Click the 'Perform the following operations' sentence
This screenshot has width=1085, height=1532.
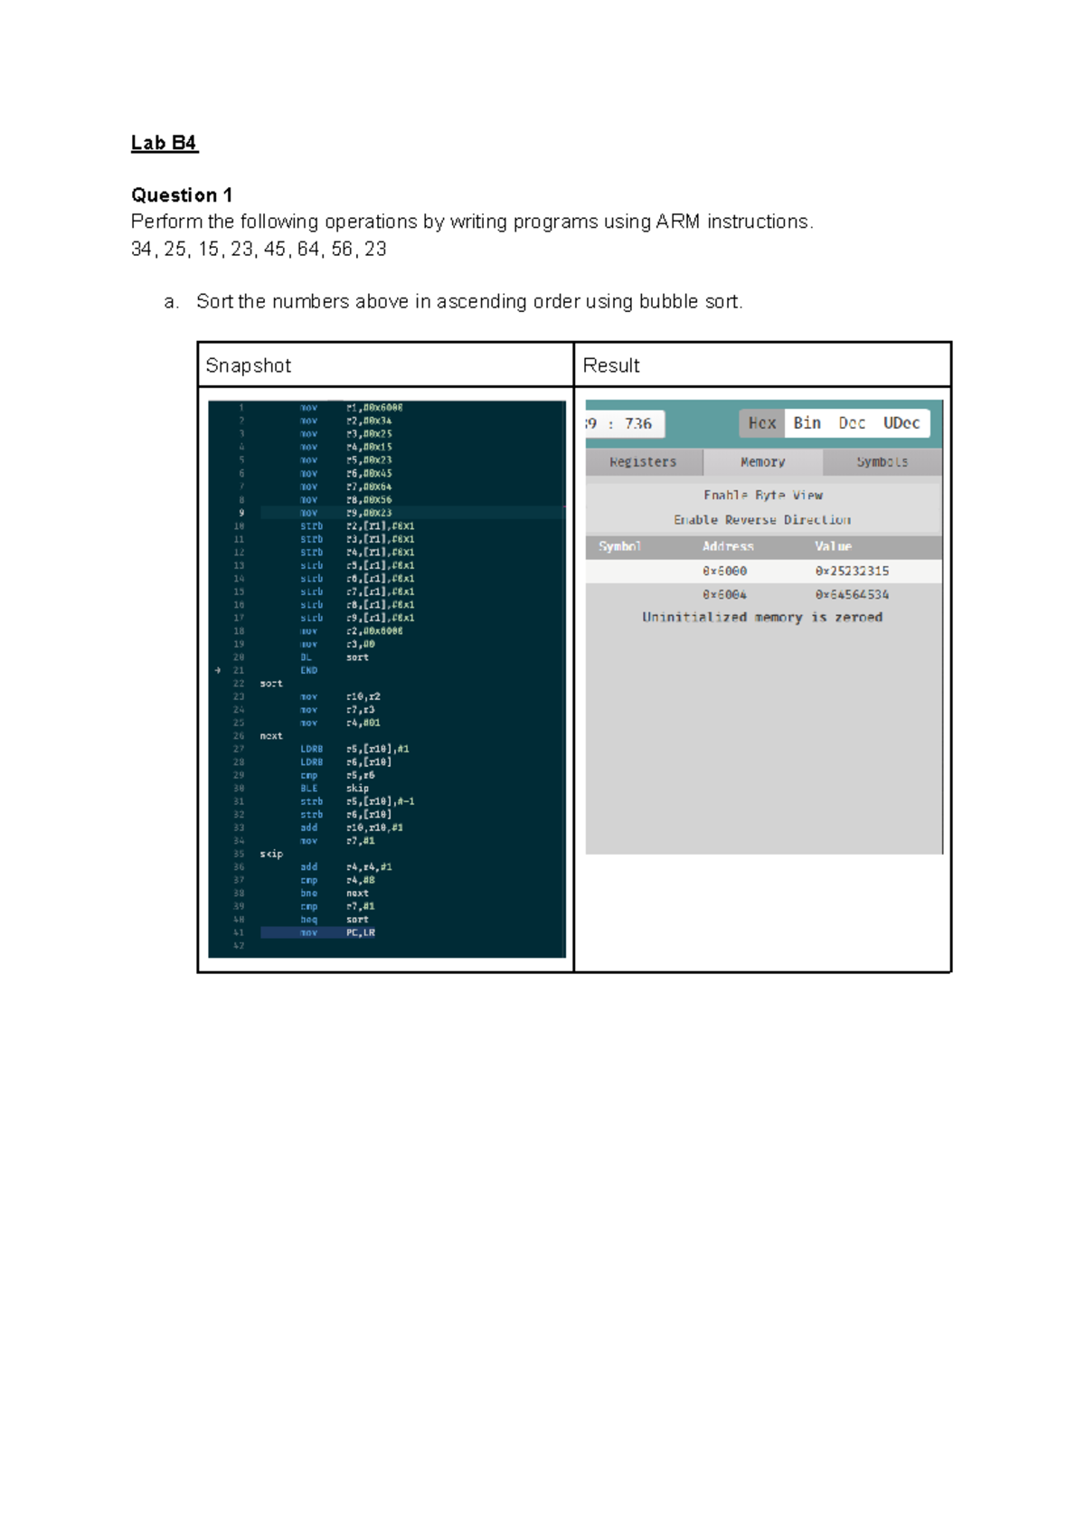click(x=472, y=222)
